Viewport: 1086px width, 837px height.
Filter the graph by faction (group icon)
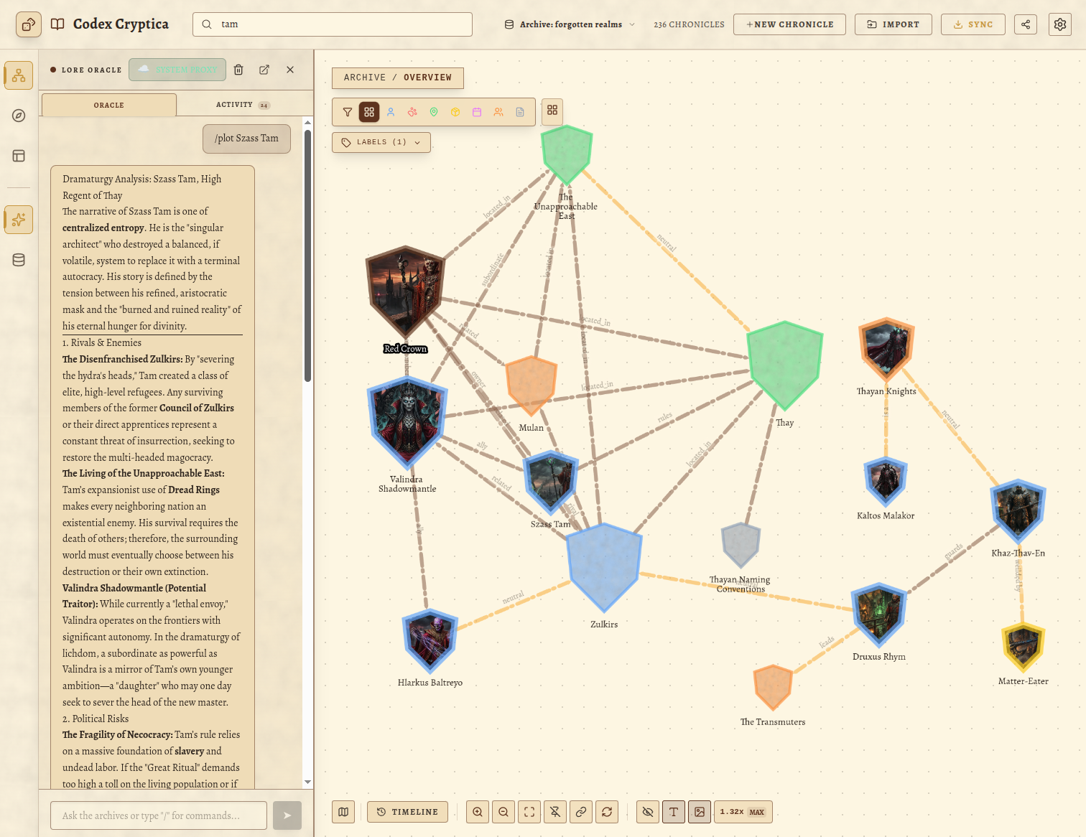[x=498, y=112]
